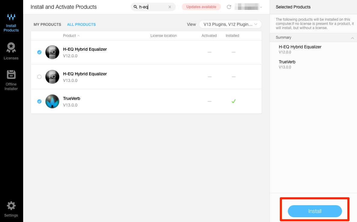Click the H-EQ Hybrid Equalizer V13.0.0 product icon
Screen dimensions: 357x222
pos(52,76)
